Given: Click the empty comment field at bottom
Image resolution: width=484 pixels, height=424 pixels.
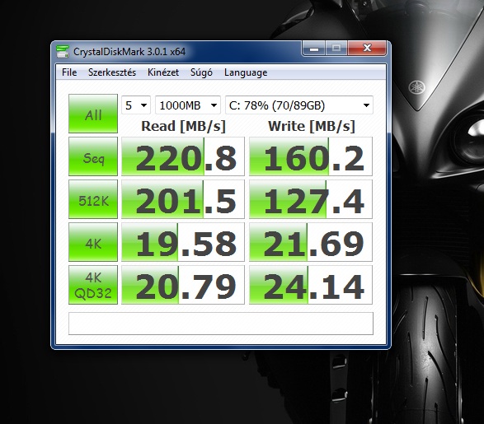Looking at the screenshot, I should (221, 324).
